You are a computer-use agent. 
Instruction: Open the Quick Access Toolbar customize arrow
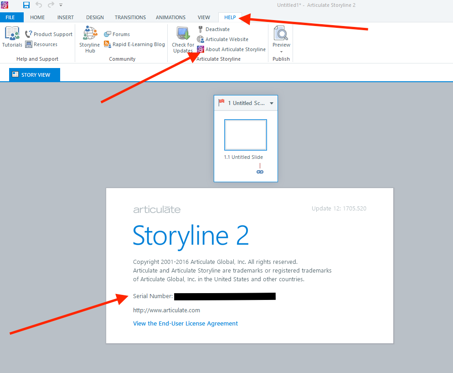(61, 5)
